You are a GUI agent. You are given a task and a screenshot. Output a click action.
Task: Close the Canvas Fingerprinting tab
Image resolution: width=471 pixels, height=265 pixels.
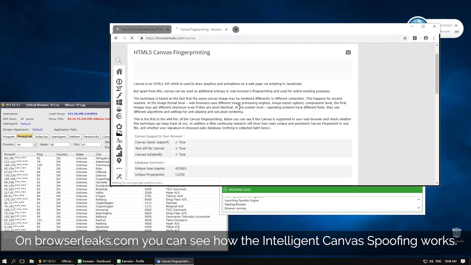point(226,29)
